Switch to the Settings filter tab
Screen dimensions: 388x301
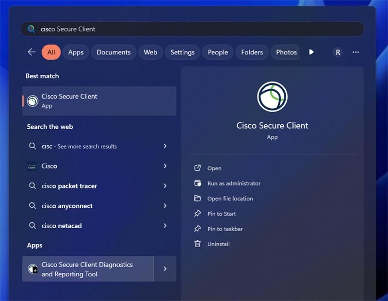click(x=182, y=52)
